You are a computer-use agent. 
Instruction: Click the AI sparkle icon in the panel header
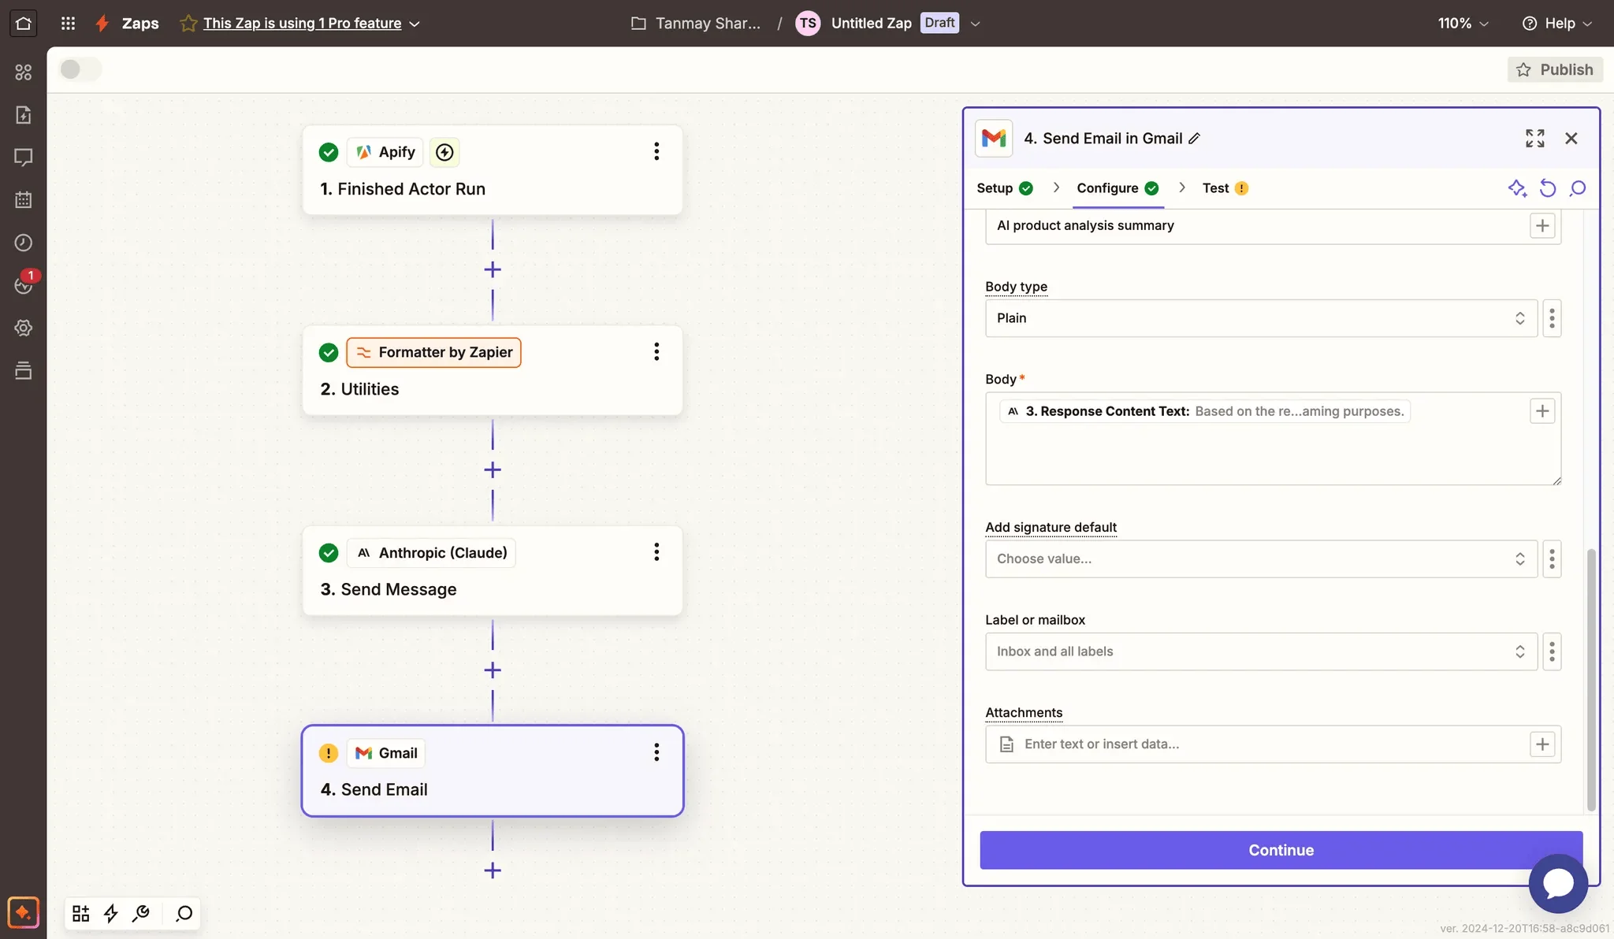[x=1517, y=188]
